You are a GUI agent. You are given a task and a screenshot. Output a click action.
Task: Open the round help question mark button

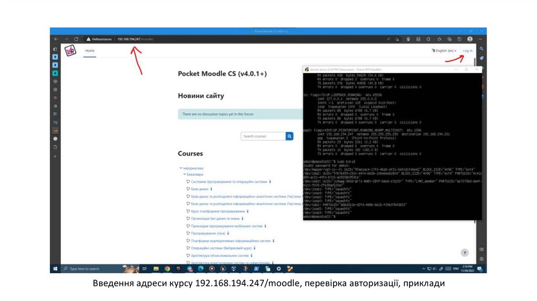click(464, 253)
